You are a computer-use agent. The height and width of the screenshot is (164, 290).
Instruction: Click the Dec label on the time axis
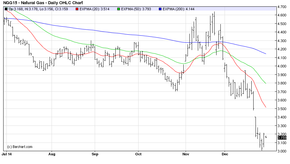225,154
